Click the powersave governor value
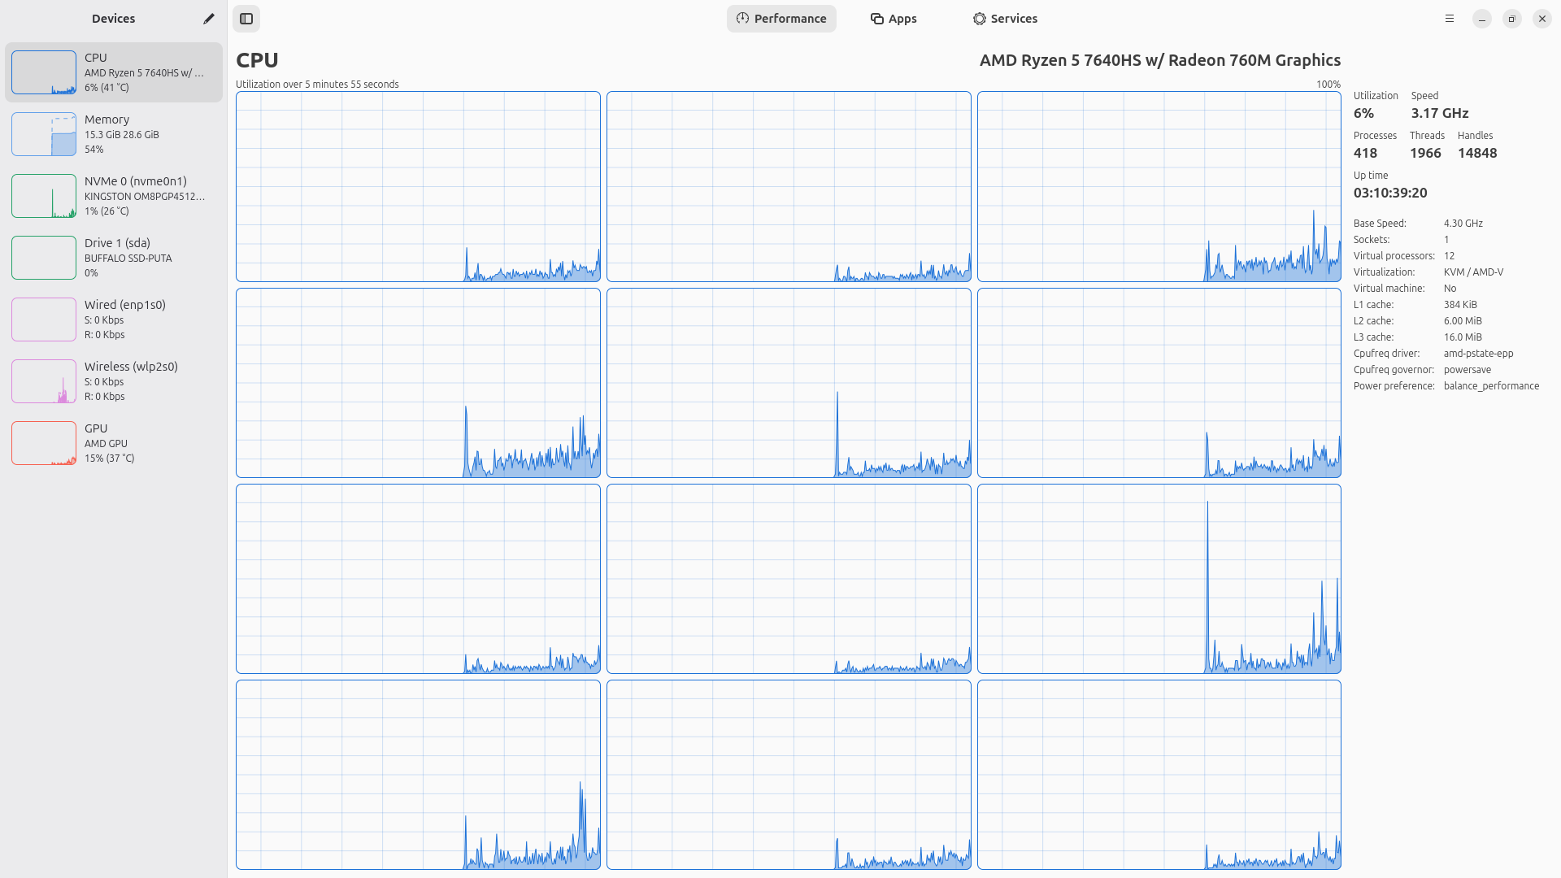This screenshot has width=1561, height=878. pyautogui.click(x=1468, y=370)
